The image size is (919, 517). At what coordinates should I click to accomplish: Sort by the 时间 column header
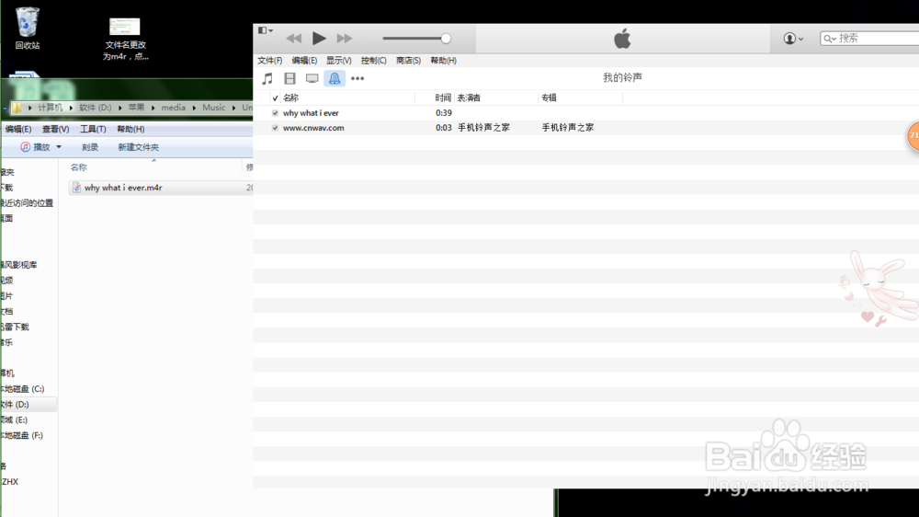[x=443, y=98]
